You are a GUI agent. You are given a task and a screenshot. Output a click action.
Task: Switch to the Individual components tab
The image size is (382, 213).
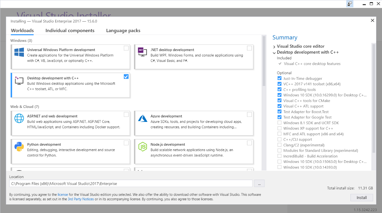(x=70, y=30)
